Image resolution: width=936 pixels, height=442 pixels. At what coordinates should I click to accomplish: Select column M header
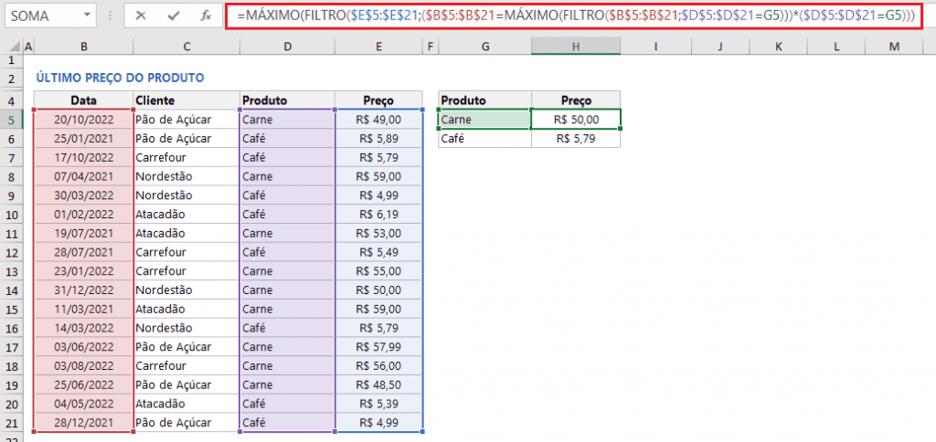tap(892, 47)
